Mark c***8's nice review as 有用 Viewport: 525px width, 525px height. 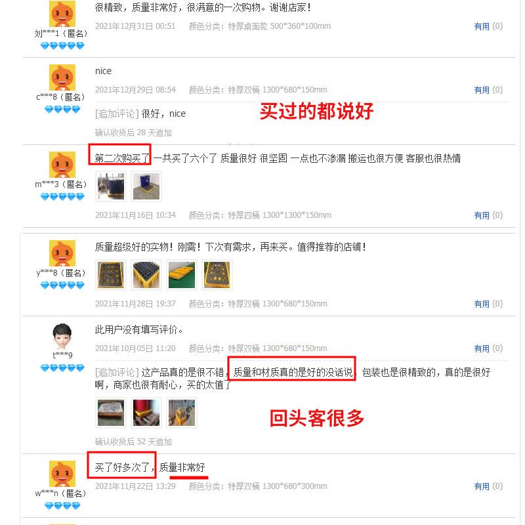488,90
